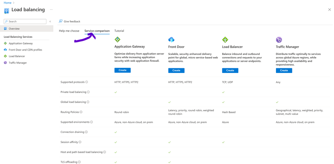
Task: Click the Session affinity row label
Action: tap(69, 142)
